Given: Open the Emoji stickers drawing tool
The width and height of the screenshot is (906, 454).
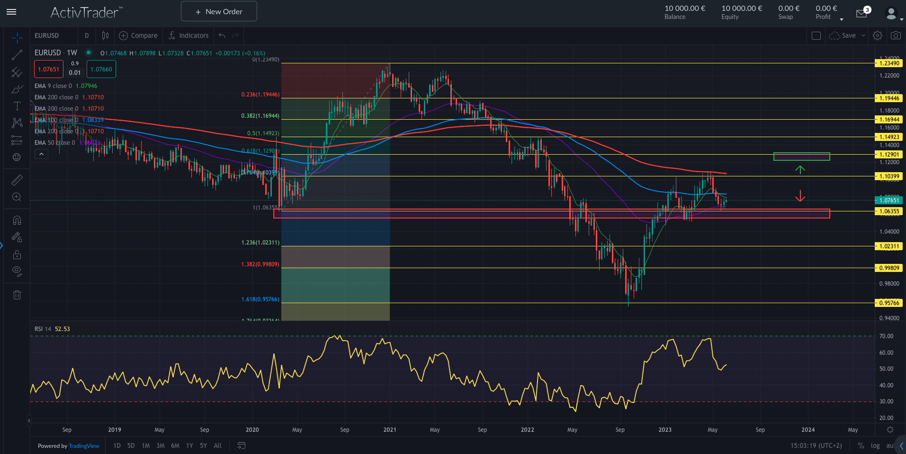Looking at the screenshot, I should tap(17, 158).
